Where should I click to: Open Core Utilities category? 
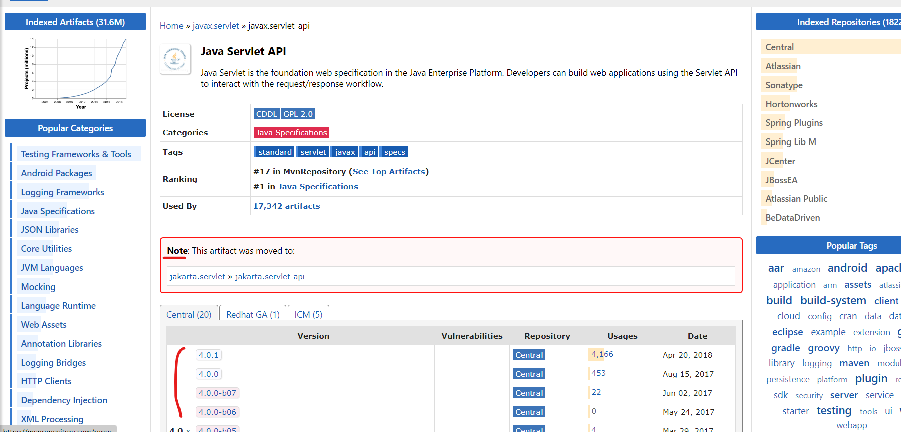click(46, 249)
